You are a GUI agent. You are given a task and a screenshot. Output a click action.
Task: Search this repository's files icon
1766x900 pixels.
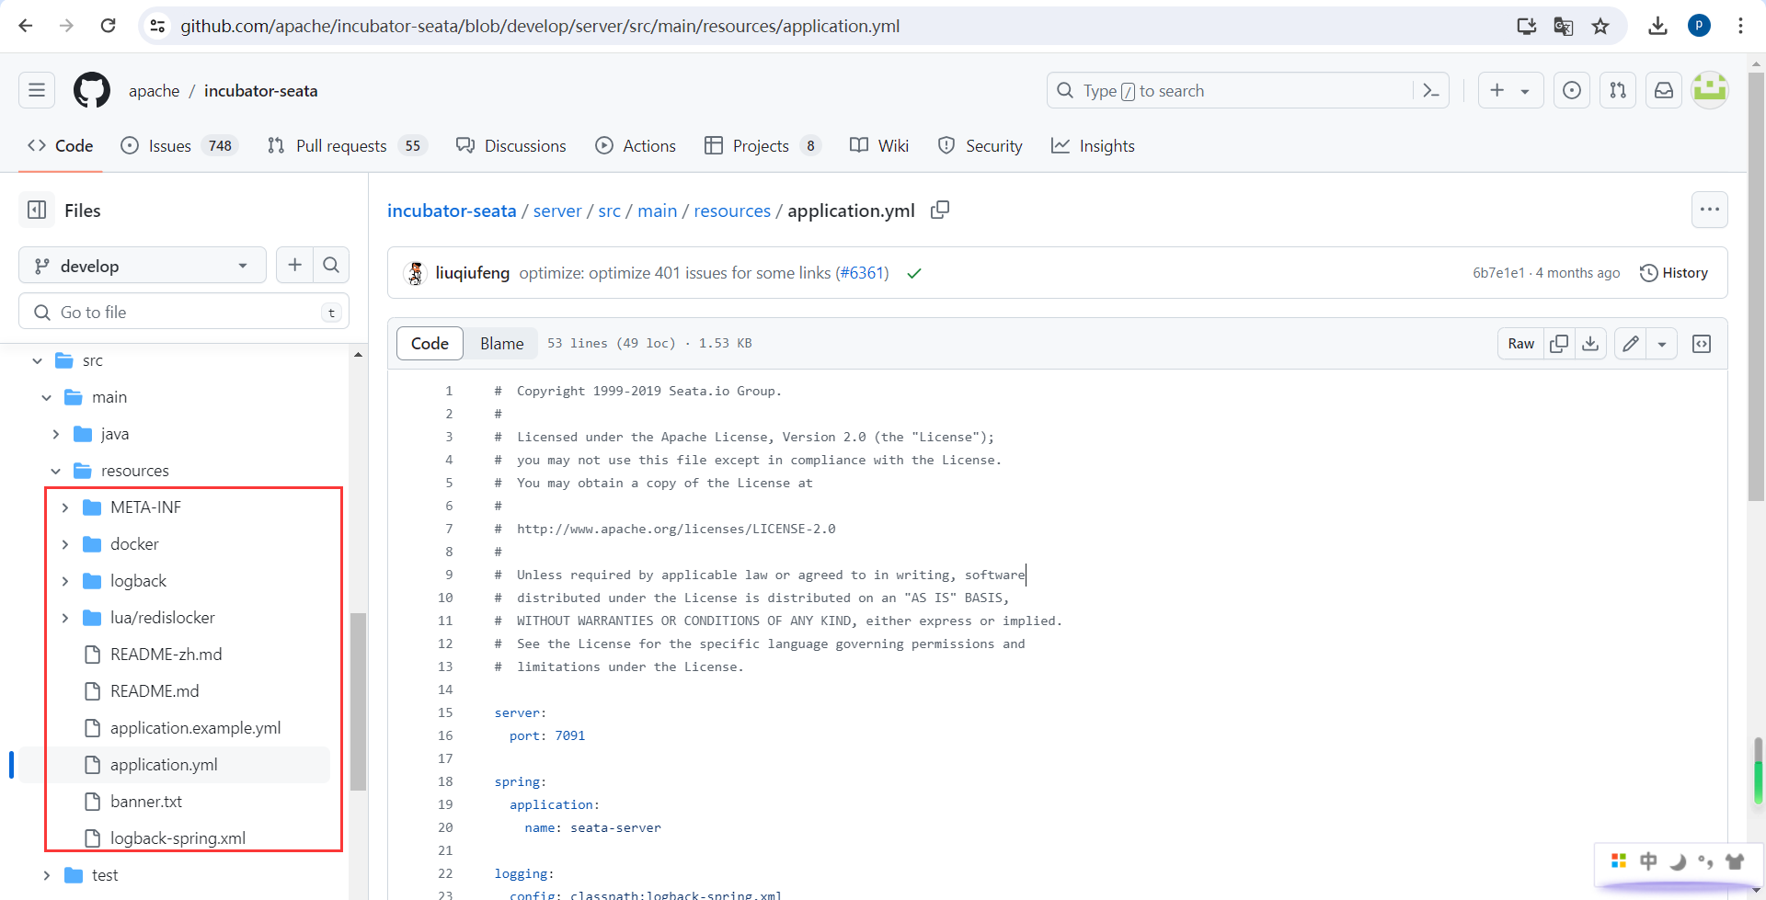tap(331, 265)
